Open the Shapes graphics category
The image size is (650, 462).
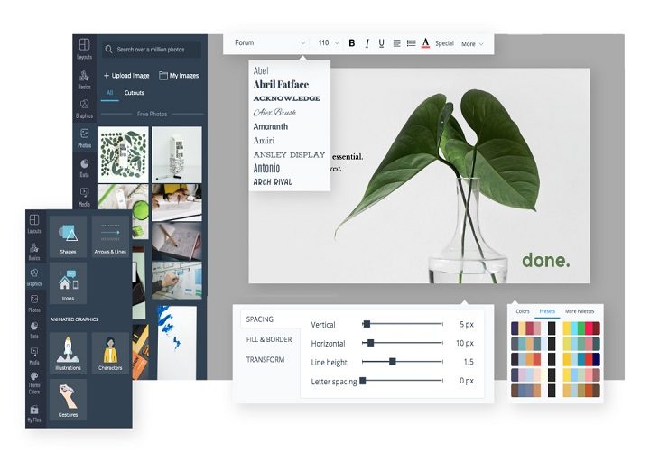click(69, 236)
